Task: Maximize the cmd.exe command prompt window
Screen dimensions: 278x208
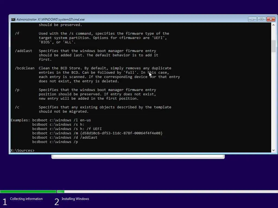Action: [x=261, y=19]
